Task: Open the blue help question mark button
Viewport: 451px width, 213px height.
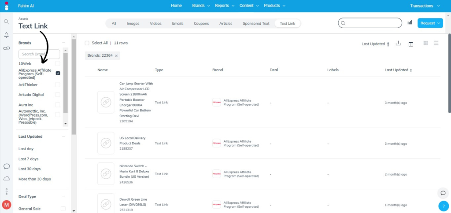Action: click(443, 206)
